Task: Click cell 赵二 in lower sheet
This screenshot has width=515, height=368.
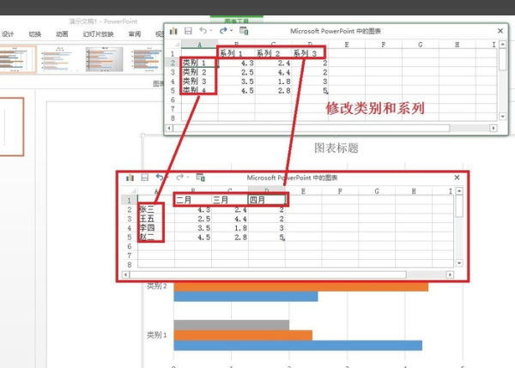Action: tap(156, 237)
